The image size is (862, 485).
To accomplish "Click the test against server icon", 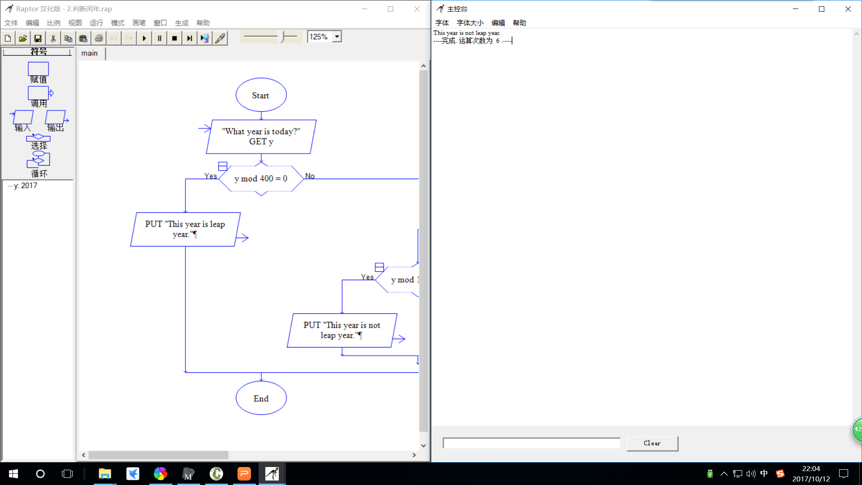I will (205, 38).
